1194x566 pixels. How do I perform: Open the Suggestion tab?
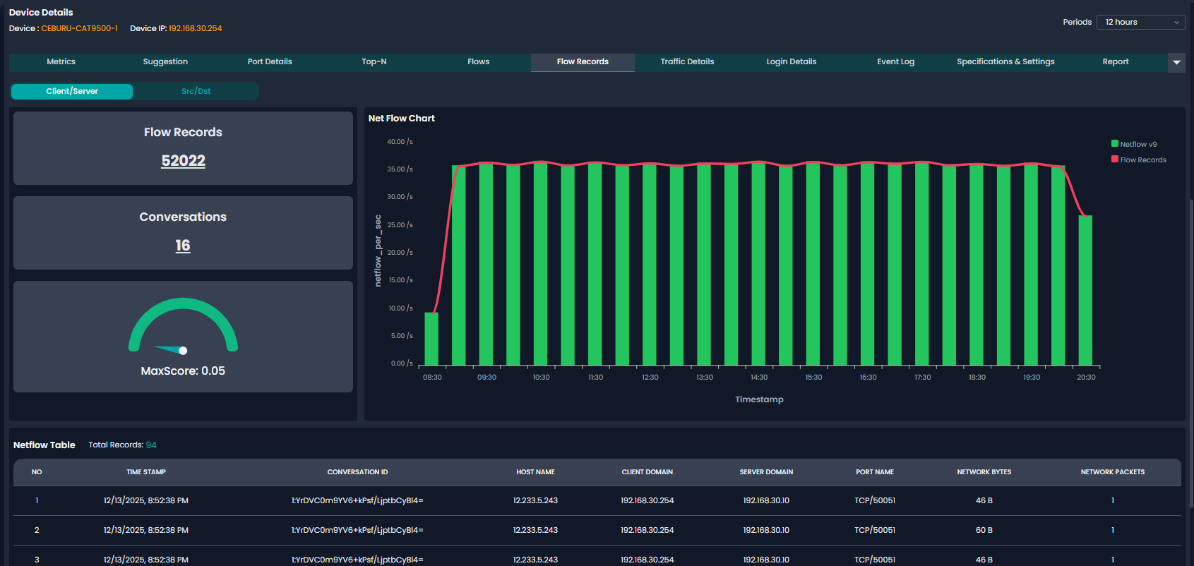tap(165, 62)
